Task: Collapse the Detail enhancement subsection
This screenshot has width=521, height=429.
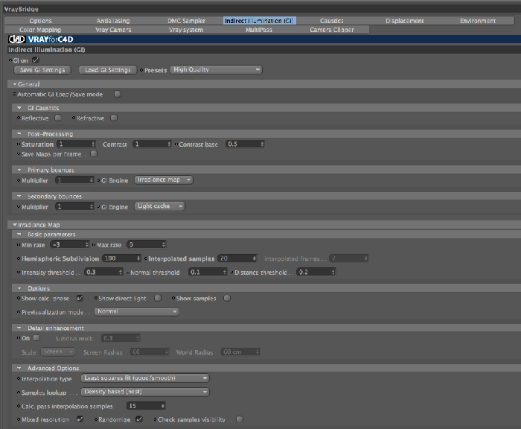Action: [19, 328]
